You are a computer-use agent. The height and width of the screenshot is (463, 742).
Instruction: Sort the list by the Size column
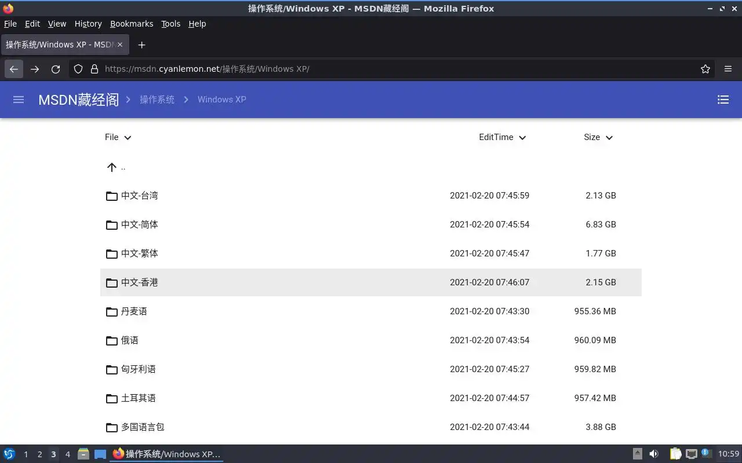coord(598,137)
